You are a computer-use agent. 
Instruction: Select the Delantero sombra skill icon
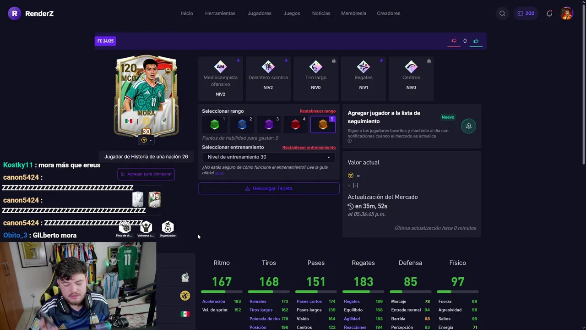pyautogui.click(x=268, y=66)
